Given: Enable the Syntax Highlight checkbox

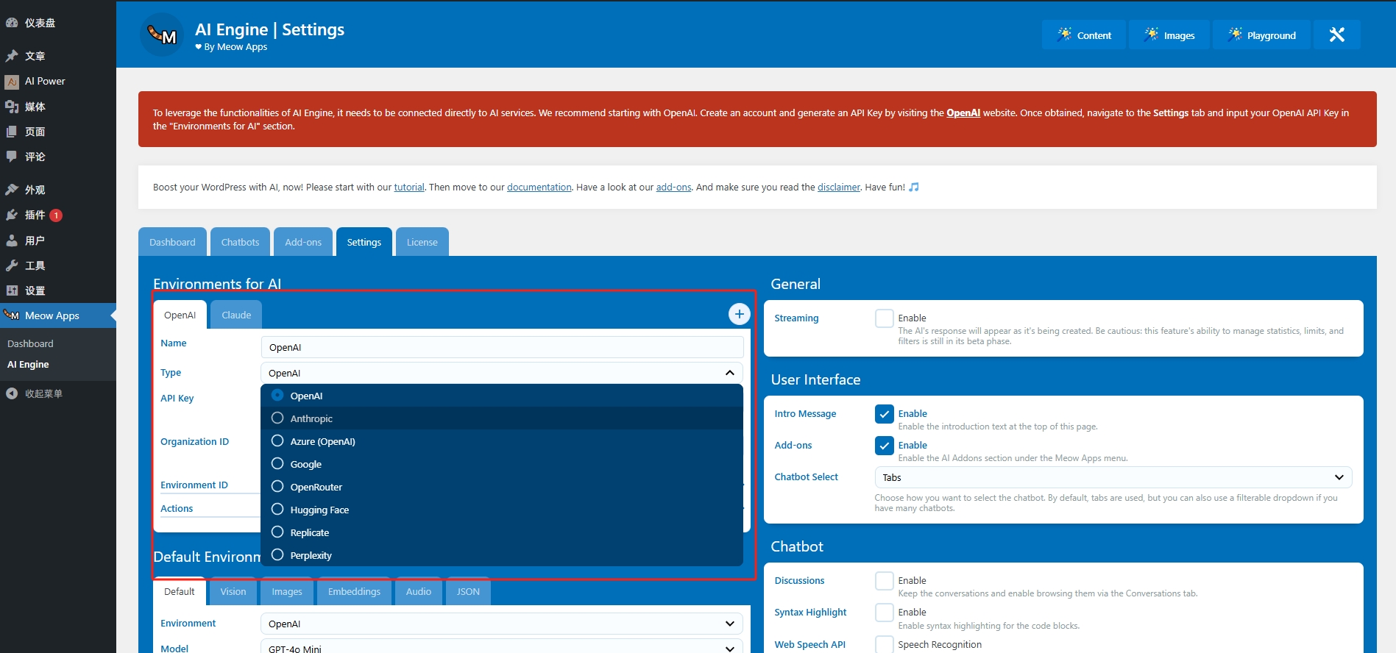Looking at the screenshot, I should pos(885,612).
